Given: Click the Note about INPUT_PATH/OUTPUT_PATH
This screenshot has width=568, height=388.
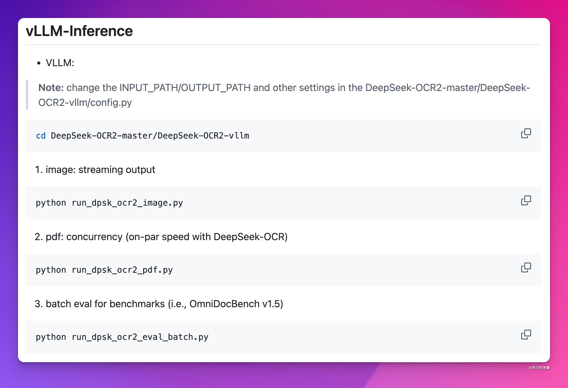Looking at the screenshot, I should tap(284, 95).
